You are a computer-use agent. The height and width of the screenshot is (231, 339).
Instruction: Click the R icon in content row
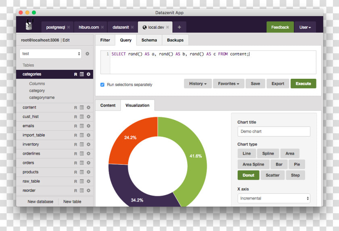[x=76, y=107]
